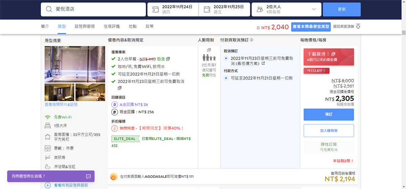Click the chat bubble icon
The height and width of the screenshot is (189, 406).
tap(88, 176)
